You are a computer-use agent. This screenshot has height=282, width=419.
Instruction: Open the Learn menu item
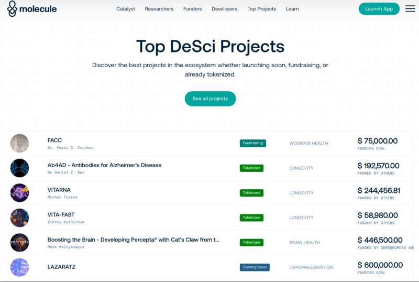(x=292, y=9)
